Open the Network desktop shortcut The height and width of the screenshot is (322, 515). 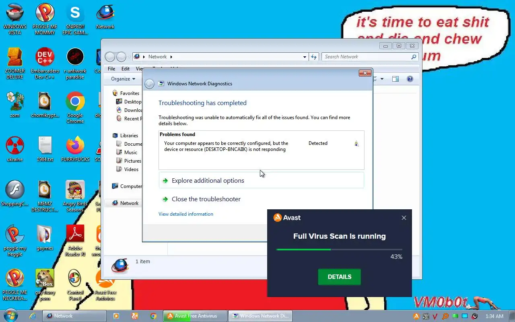[x=105, y=16]
